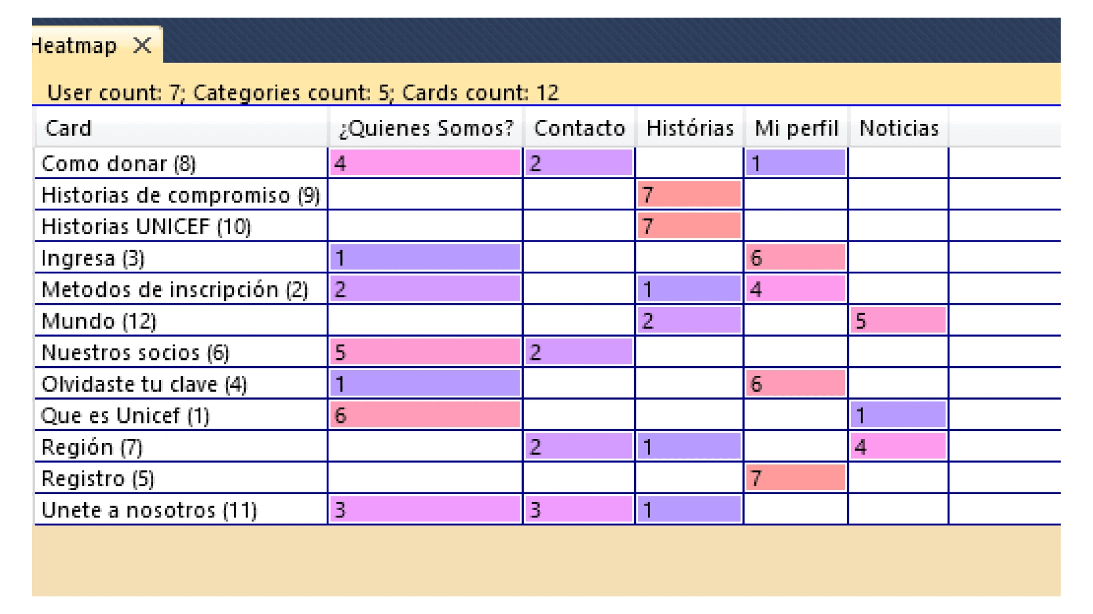1093x614 pixels.
Task: Click the Ingresa Mi perfil cell showing 6
Action: pyautogui.click(x=796, y=258)
